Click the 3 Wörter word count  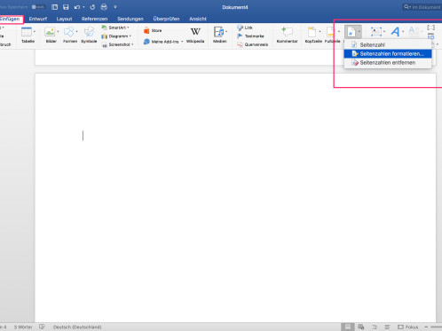coord(23,327)
